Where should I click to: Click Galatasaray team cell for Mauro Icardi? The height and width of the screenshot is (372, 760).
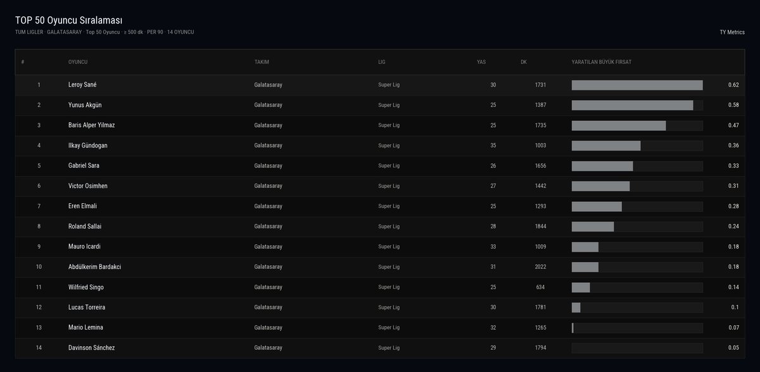pos(268,247)
